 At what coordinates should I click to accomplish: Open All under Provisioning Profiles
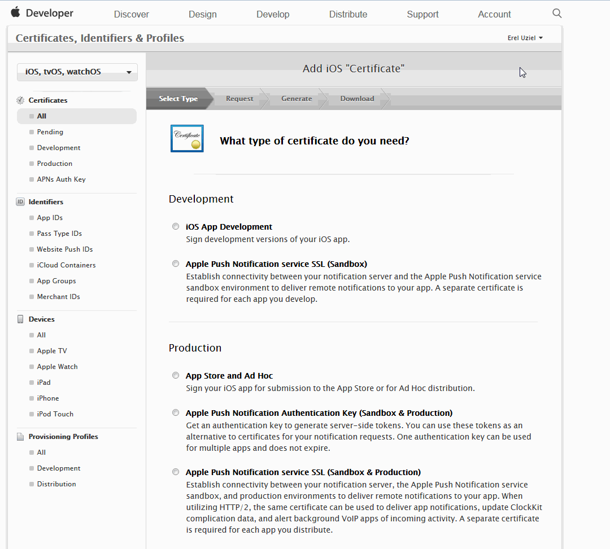[x=41, y=453]
